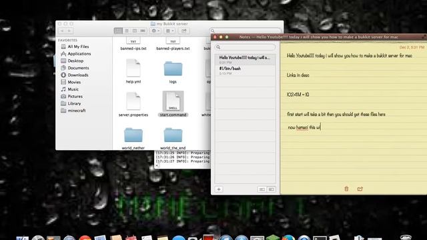The width and height of the screenshot is (427, 240).
Task: Select the banned-players.txt file
Action: (173, 45)
